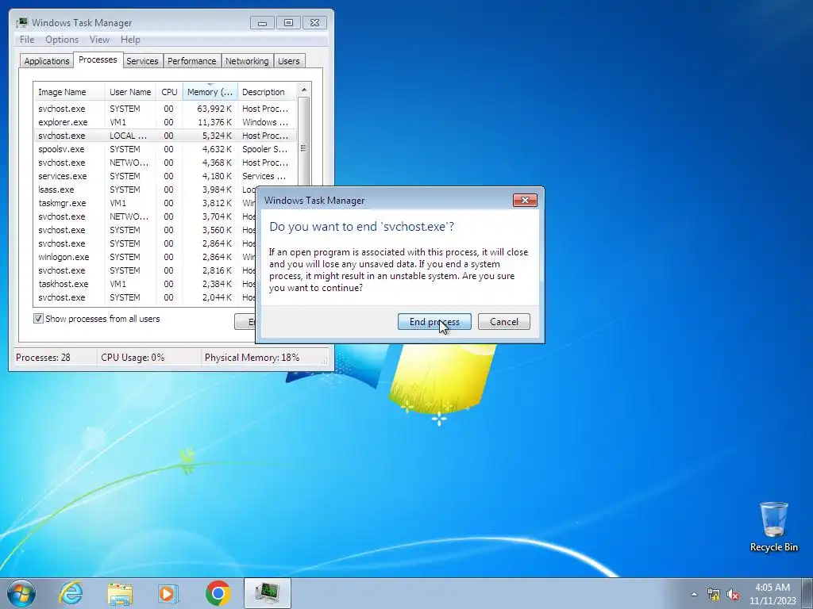Click the 11,376 K memory value
813x609 pixels.
click(x=214, y=122)
